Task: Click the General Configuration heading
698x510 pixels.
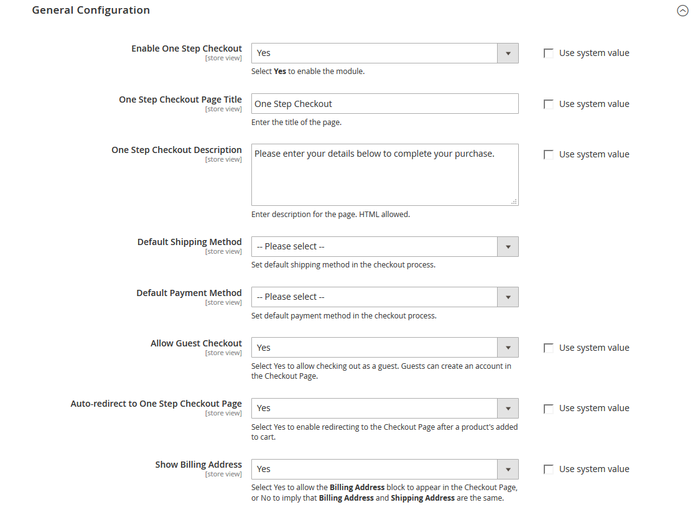Action: pos(91,11)
